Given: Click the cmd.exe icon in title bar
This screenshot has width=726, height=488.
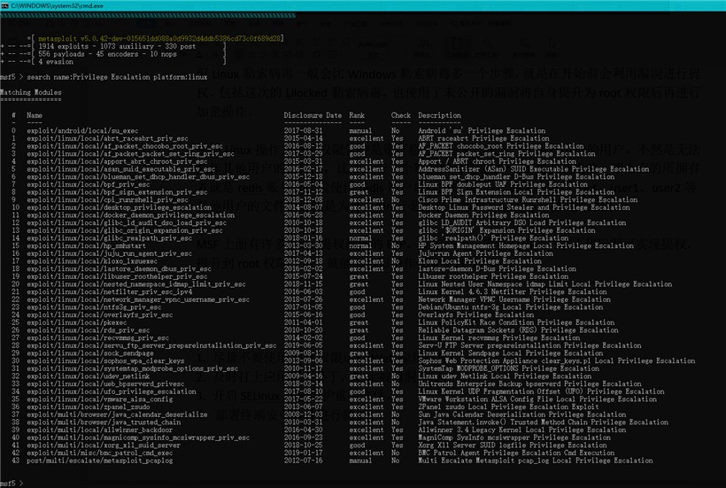Looking at the screenshot, I should 6,5.
